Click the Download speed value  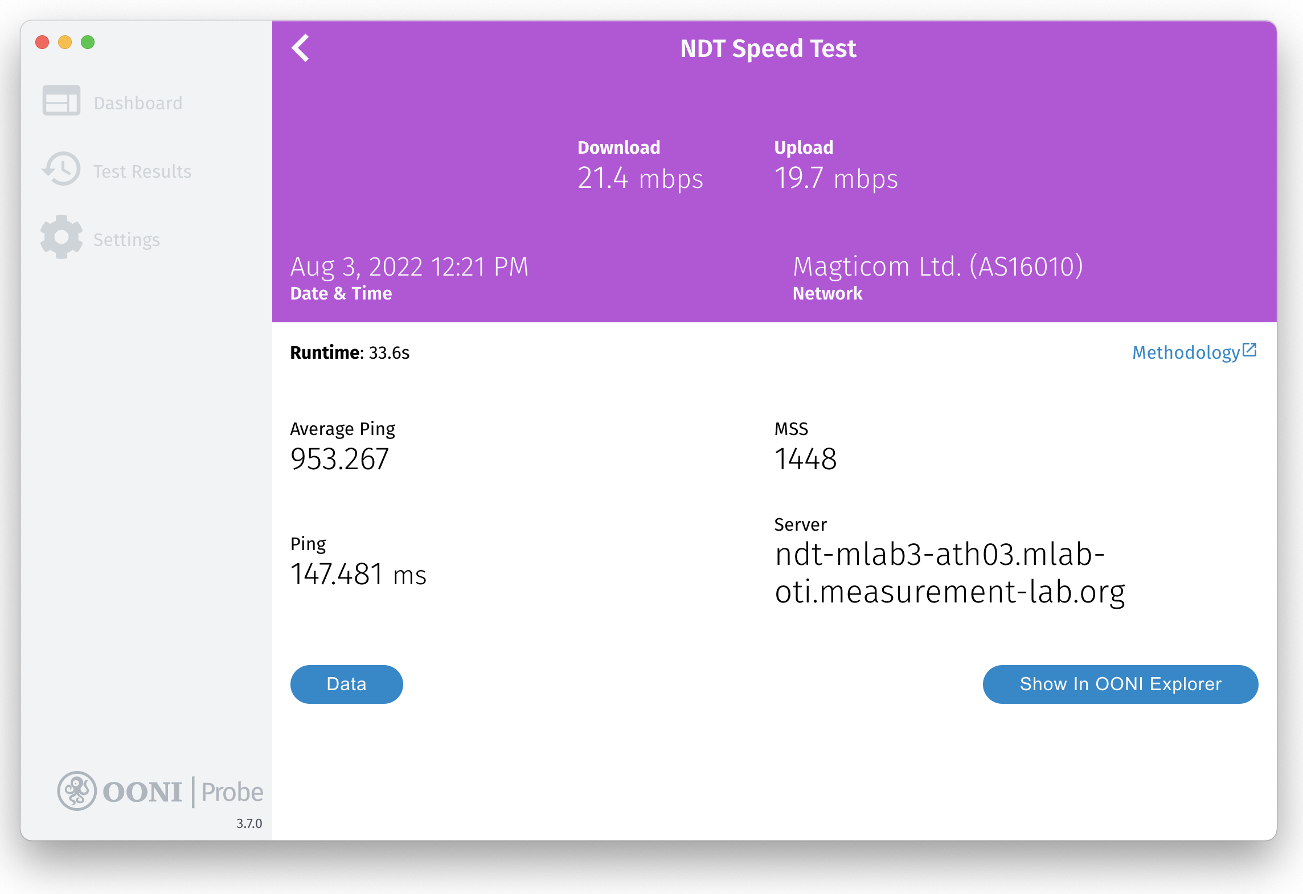tap(640, 178)
